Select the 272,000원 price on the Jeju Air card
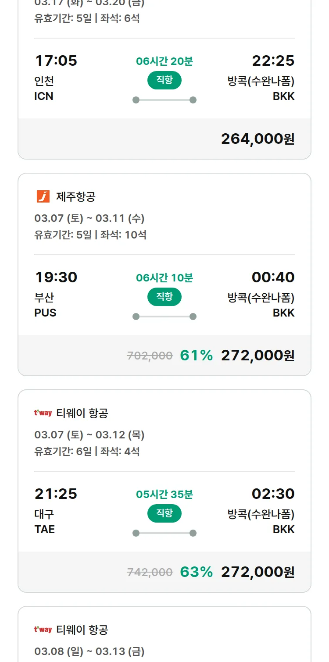Viewport: 329px width, 662px height. [257, 355]
